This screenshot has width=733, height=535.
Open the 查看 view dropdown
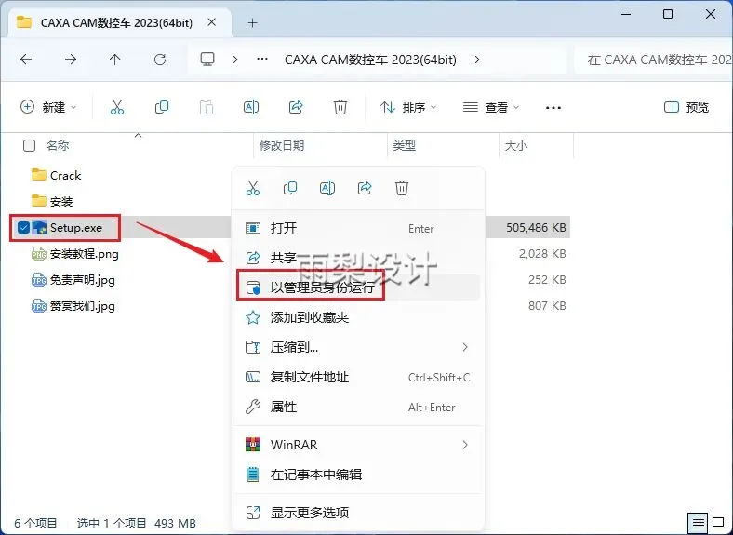pos(491,108)
